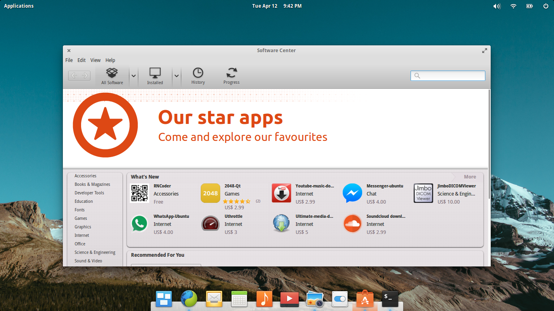554x311 pixels.
Task: Select the Games category
Action: (x=81, y=218)
